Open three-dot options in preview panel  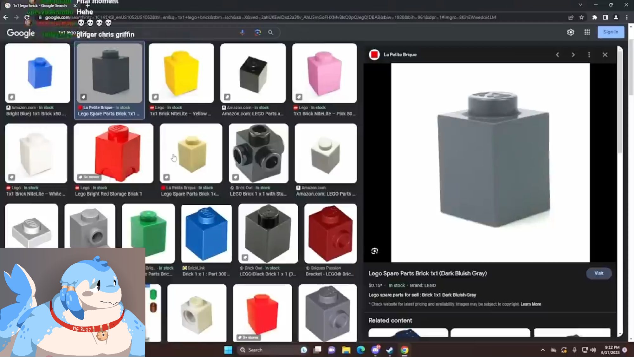click(x=589, y=55)
